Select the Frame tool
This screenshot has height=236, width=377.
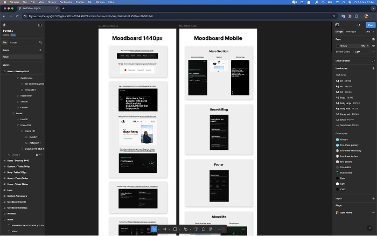(165, 229)
